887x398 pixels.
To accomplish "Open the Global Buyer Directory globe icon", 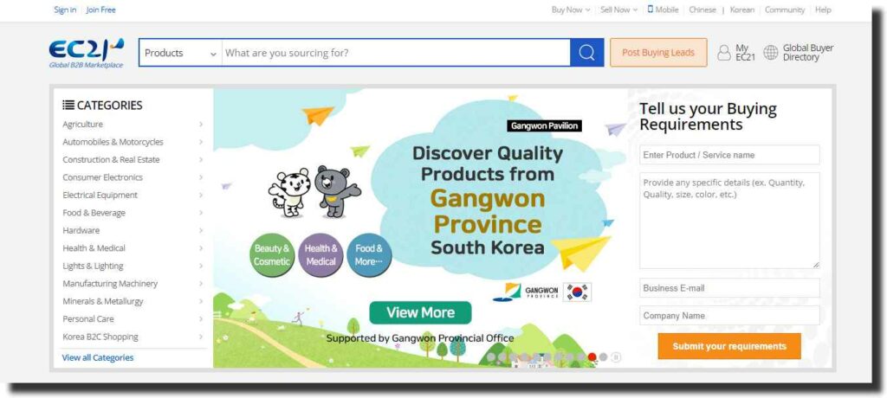I will (770, 53).
